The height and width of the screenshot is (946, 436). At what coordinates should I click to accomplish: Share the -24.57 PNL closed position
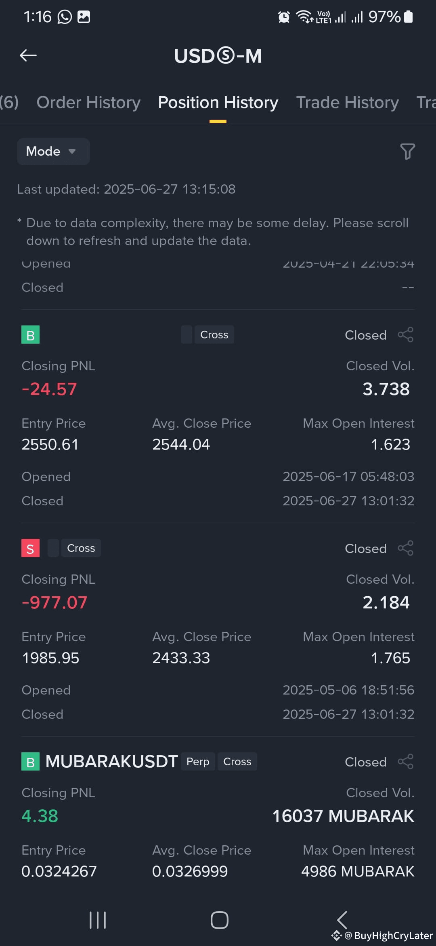click(405, 335)
